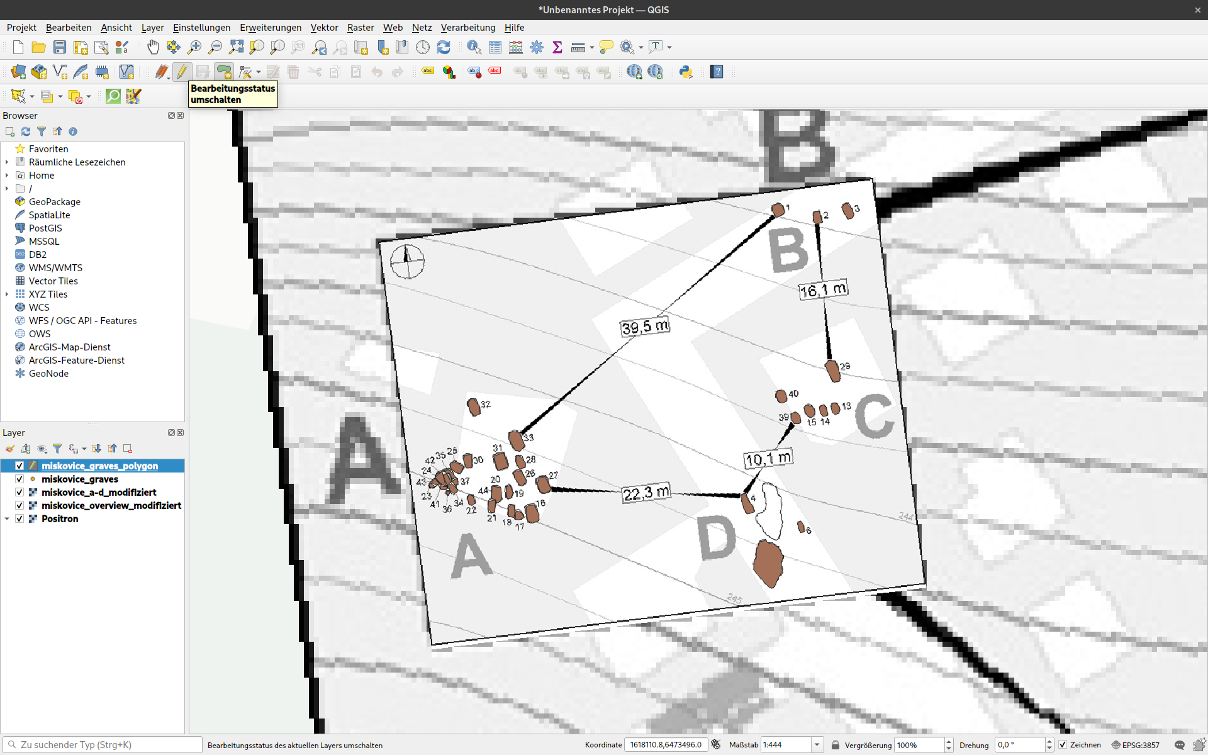This screenshot has height=755, width=1208.
Task: Increase the Vergrößerung magnification stepper
Action: [949, 742]
